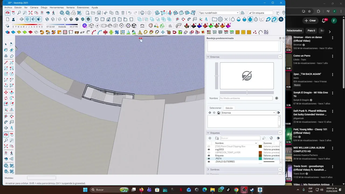Image resolution: width=345 pixels, height=194 pixels.
Task: Adjust the month shadow slider handle
Action: coord(38,25)
